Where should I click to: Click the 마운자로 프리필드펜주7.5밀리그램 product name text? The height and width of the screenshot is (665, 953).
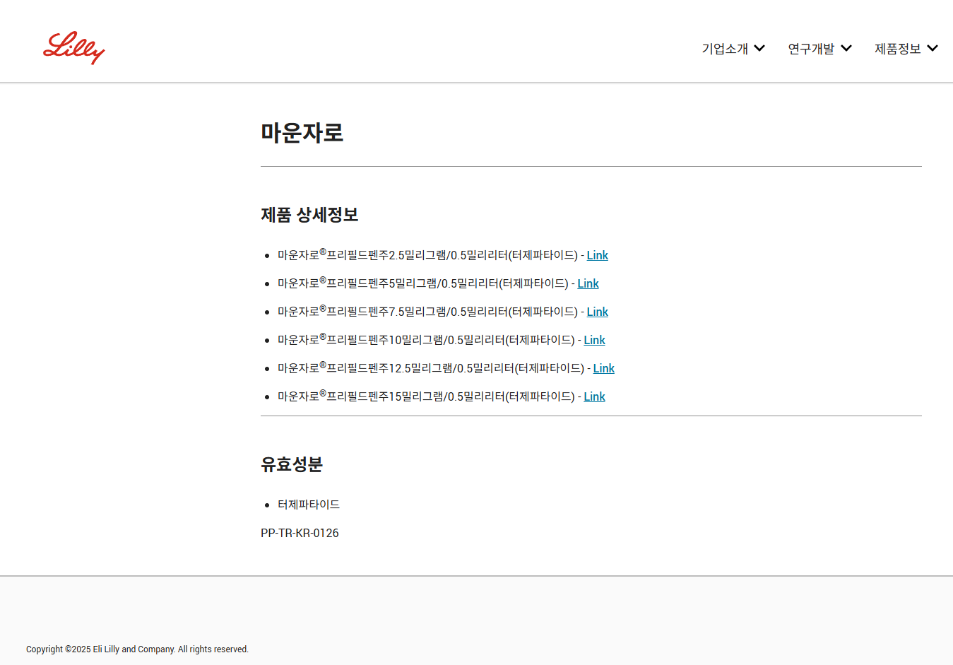427,312
